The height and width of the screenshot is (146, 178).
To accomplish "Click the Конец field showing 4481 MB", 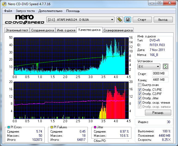I will click(x=160, y=80).
